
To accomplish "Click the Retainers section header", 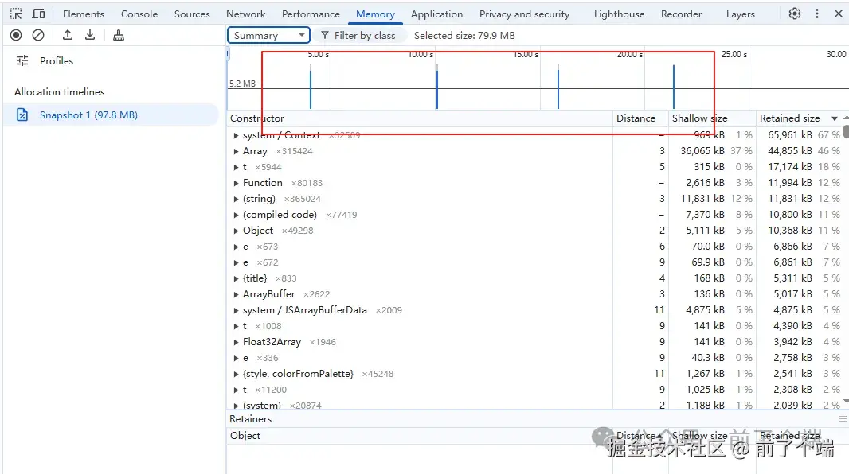I will click(x=250, y=419).
